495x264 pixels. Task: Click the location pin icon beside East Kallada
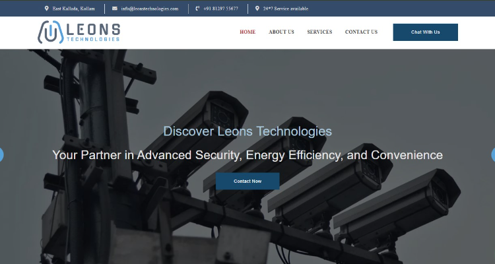tap(47, 9)
